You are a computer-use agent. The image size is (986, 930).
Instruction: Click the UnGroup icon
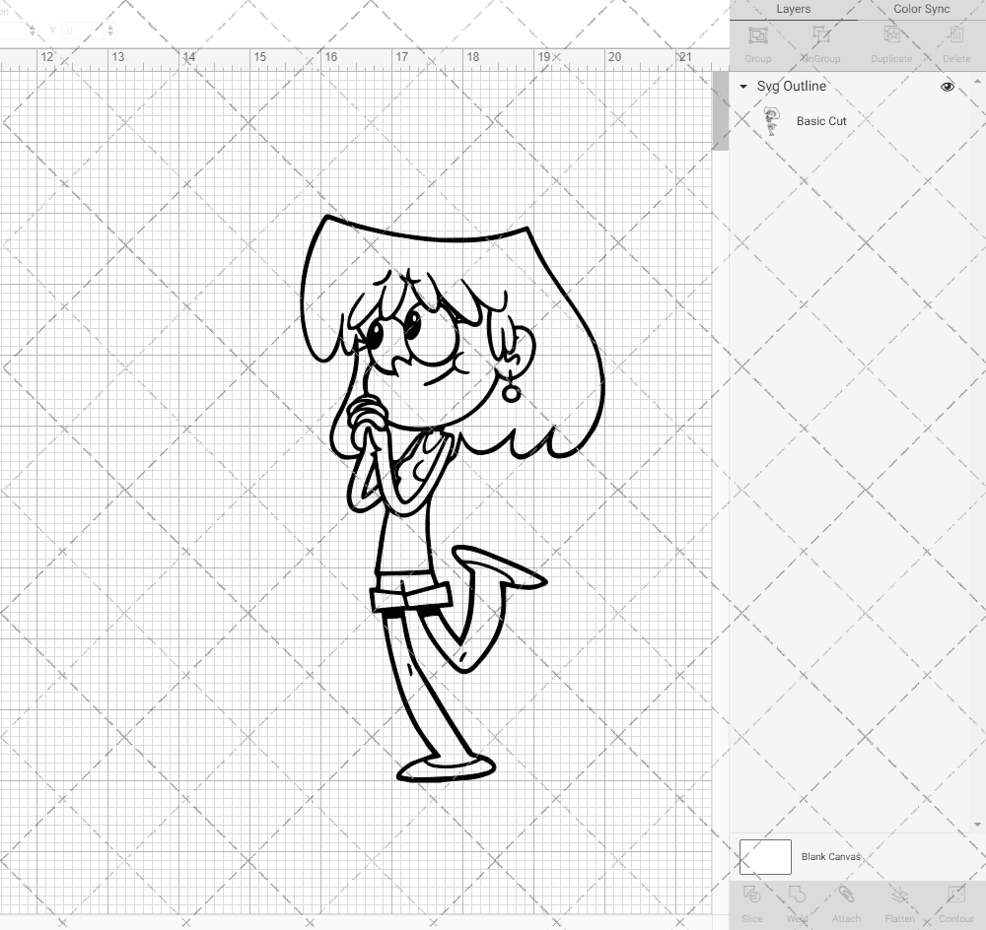(821, 35)
